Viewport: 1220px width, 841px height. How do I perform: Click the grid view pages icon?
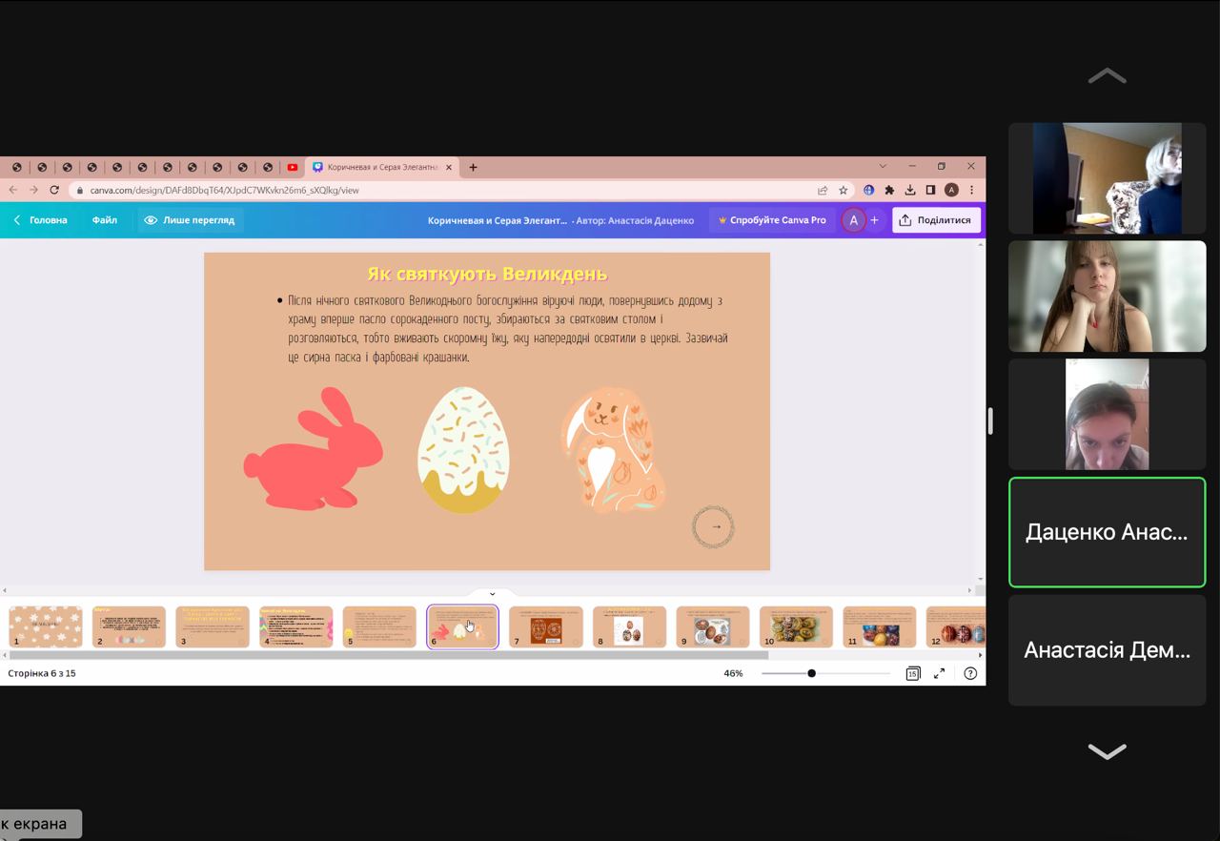[x=912, y=673]
